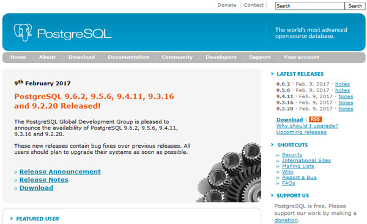Screen dimensions: 367x224
Task: Open Notes for version 9.6.2
Action: click(x=342, y=84)
